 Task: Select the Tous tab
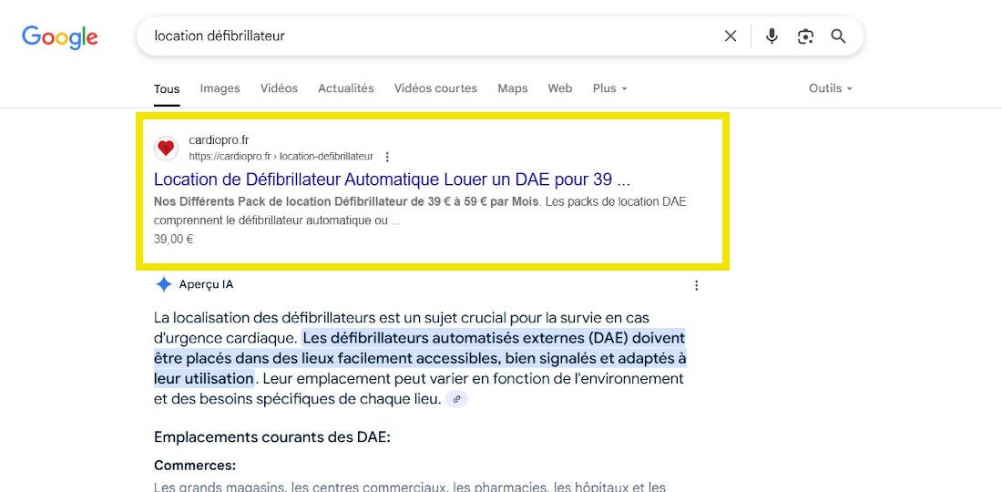(167, 88)
